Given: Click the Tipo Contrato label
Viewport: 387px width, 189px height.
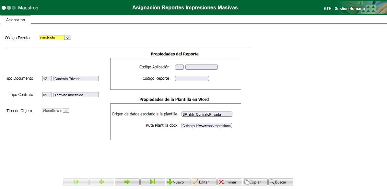Looking at the screenshot, I should (x=21, y=95).
